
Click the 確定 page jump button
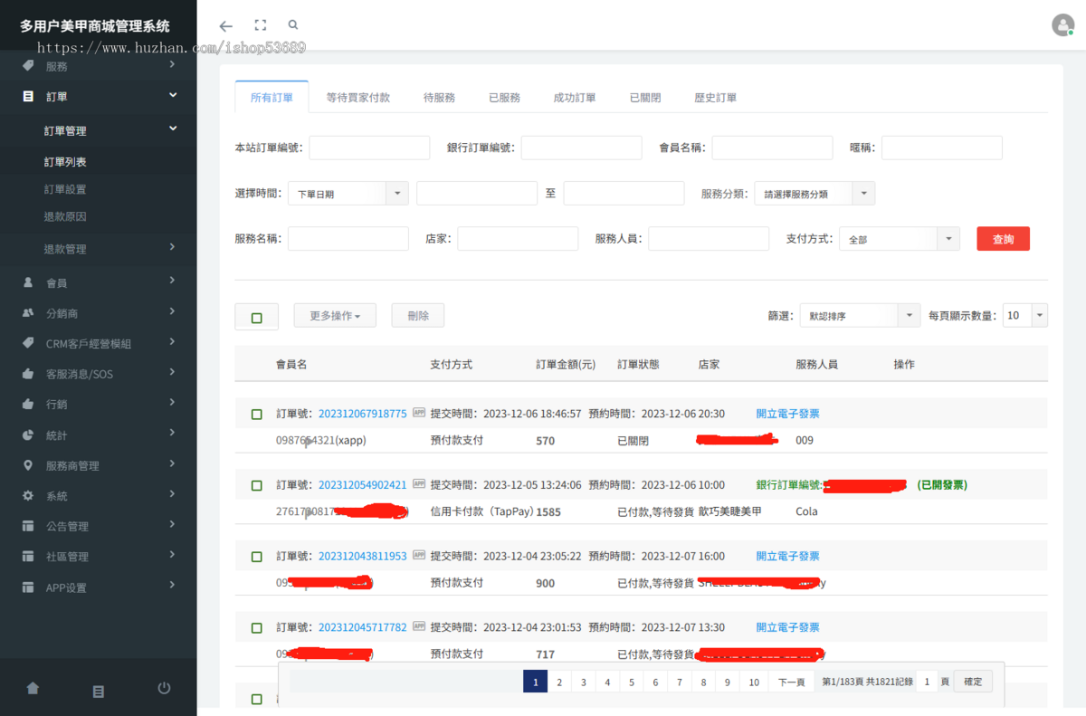point(973,681)
